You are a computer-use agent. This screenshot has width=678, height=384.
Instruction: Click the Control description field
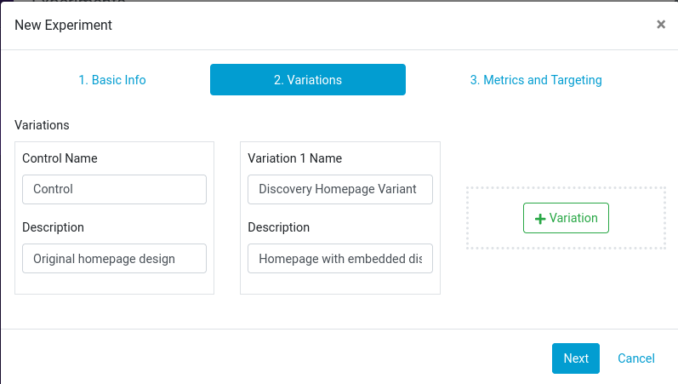(x=114, y=258)
